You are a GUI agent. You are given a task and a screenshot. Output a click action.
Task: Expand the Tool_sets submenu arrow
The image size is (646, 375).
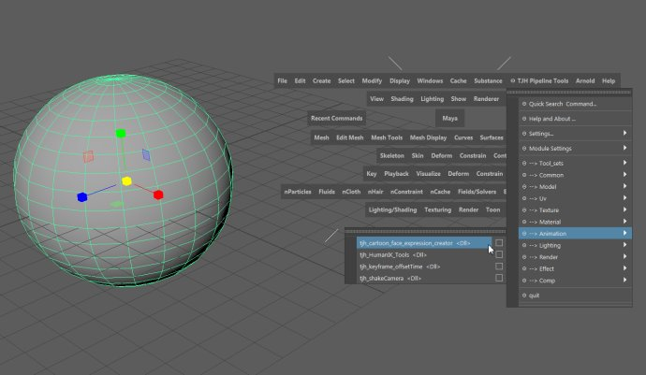[625, 163]
